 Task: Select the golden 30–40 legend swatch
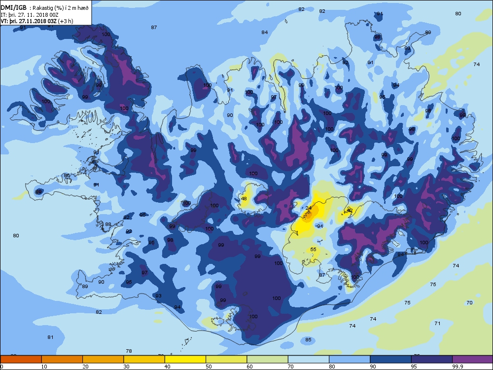tap(144, 359)
